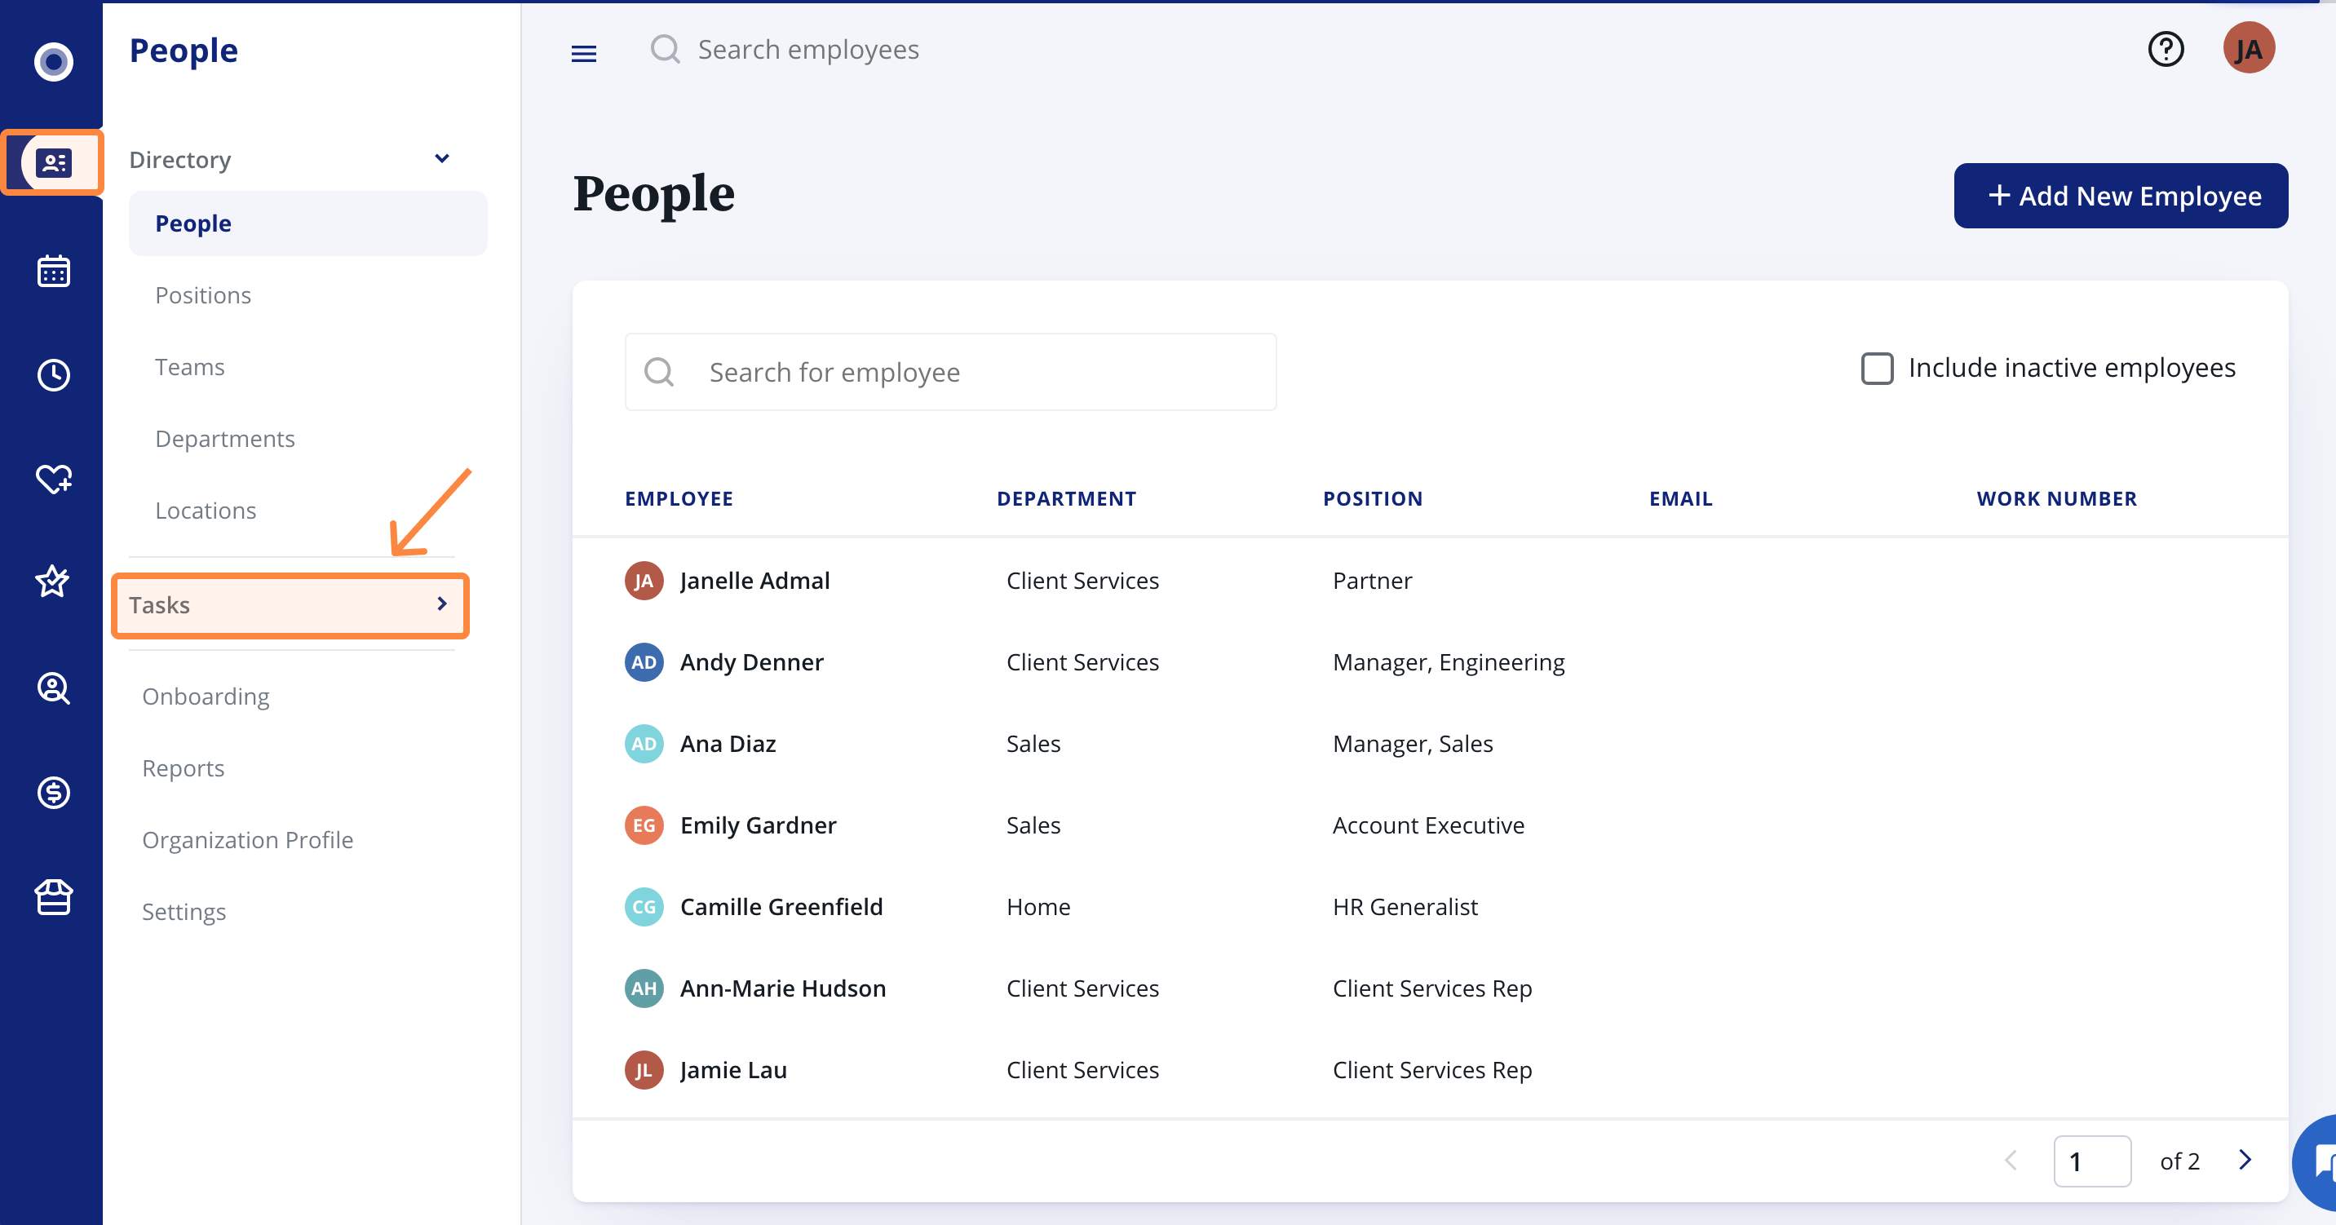2336x1225 pixels.
Task: Open Camille Greenfield's employee profile
Action: click(x=781, y=908)
